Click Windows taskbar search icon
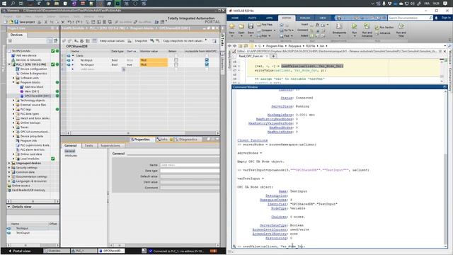453x255 pixels. (13, 4)
